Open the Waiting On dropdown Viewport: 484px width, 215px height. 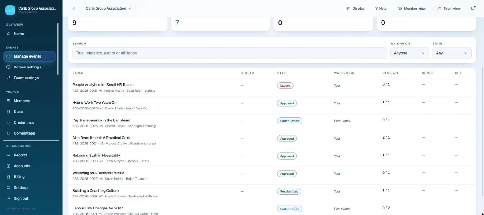(x=410, y=53)
